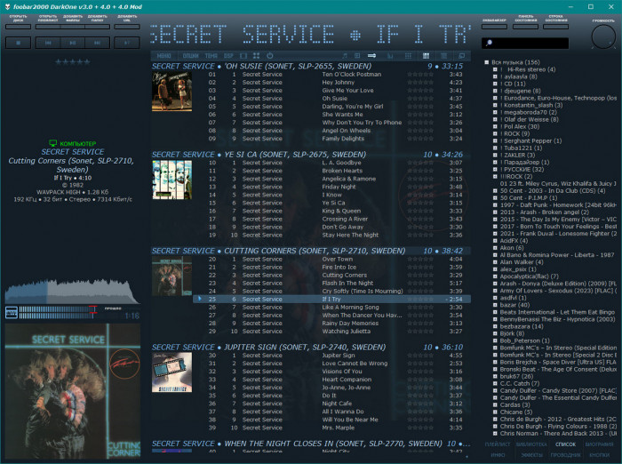
Task: Stop playback with the square button
Action: [x=19, y=43]
